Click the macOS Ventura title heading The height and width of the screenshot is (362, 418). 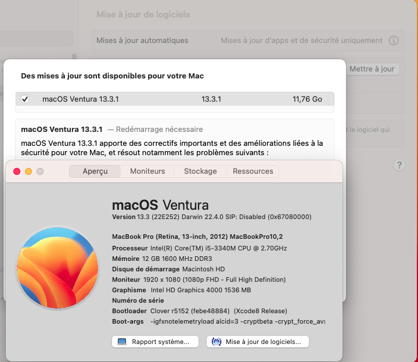pyautogui.click(x=160, y=205)
